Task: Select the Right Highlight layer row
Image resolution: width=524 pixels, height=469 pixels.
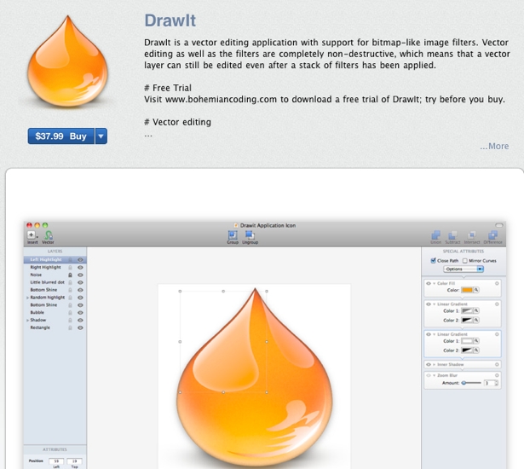Action: click(55, 268)
